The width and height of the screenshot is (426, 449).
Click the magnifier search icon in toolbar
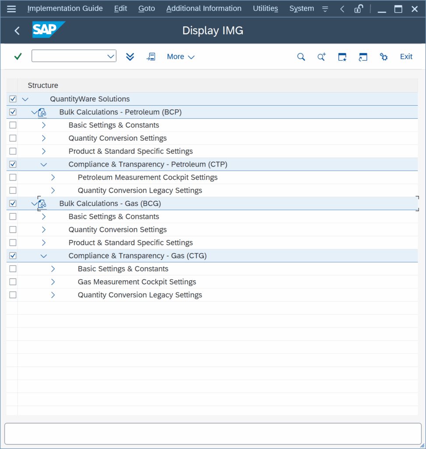pos(301,57)
